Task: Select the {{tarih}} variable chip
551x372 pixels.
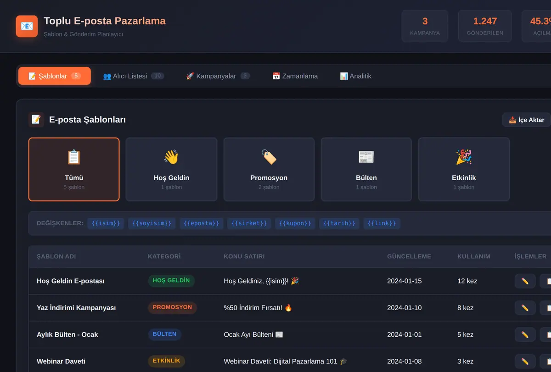Action: 339,223
